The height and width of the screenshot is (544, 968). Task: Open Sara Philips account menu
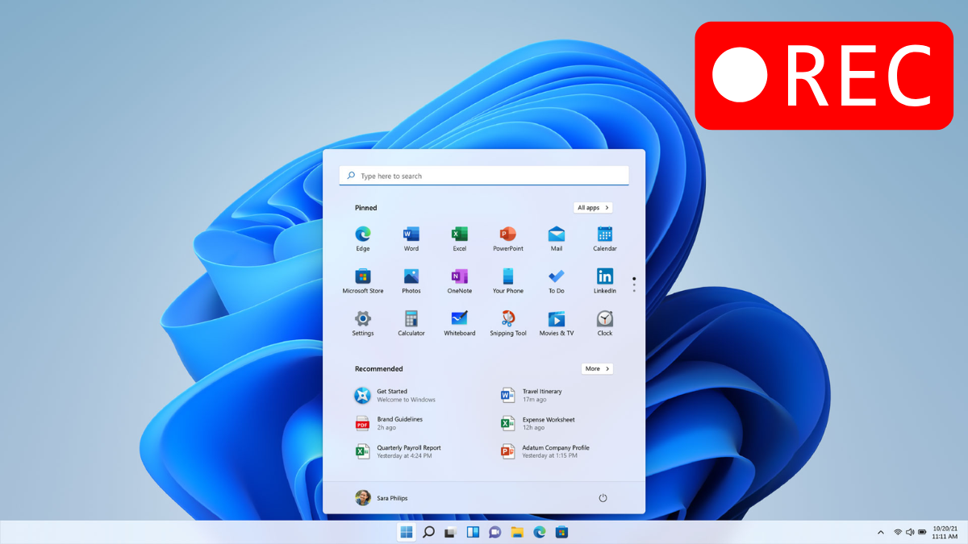click(382, 498)
